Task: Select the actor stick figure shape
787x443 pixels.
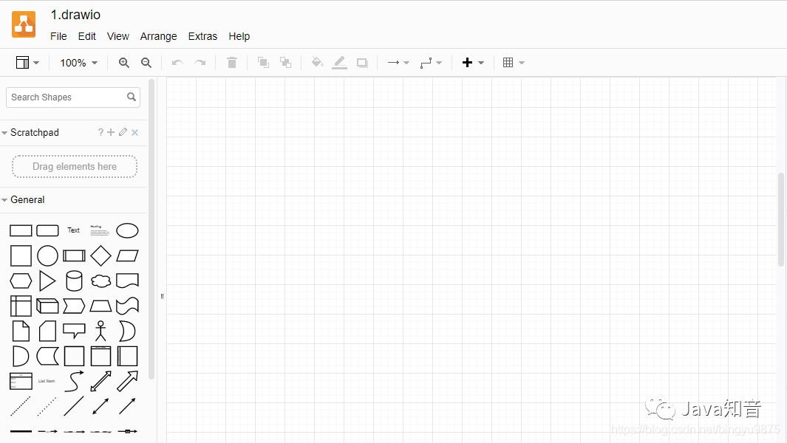Action: 100,331
